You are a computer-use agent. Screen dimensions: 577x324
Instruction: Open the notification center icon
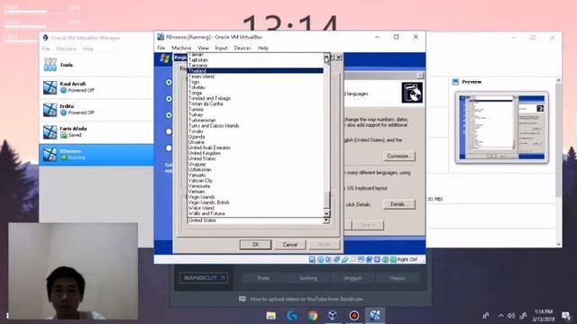point(566,316)
